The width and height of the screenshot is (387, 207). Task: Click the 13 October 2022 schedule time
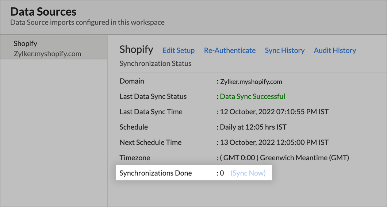coord(274,142)
